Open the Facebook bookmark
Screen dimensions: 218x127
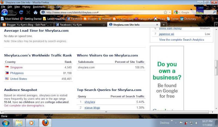[75, 19]
